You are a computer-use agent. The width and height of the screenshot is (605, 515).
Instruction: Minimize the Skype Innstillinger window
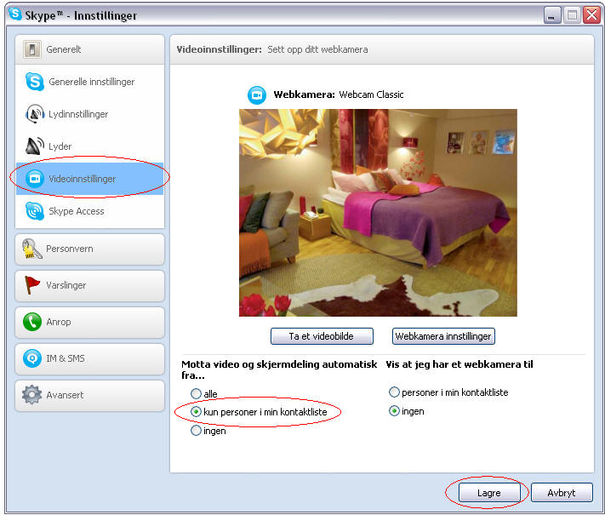[x=552, y=15]
